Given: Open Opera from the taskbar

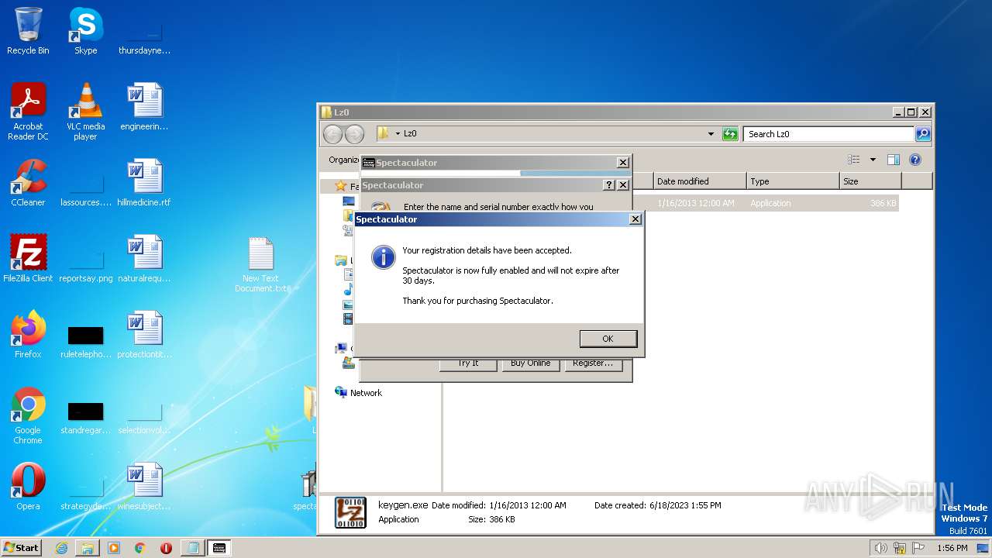Looking at the screenshot, I should point(166,548).
